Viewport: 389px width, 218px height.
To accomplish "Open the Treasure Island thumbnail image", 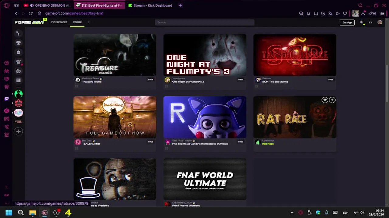I will [115, 55].
